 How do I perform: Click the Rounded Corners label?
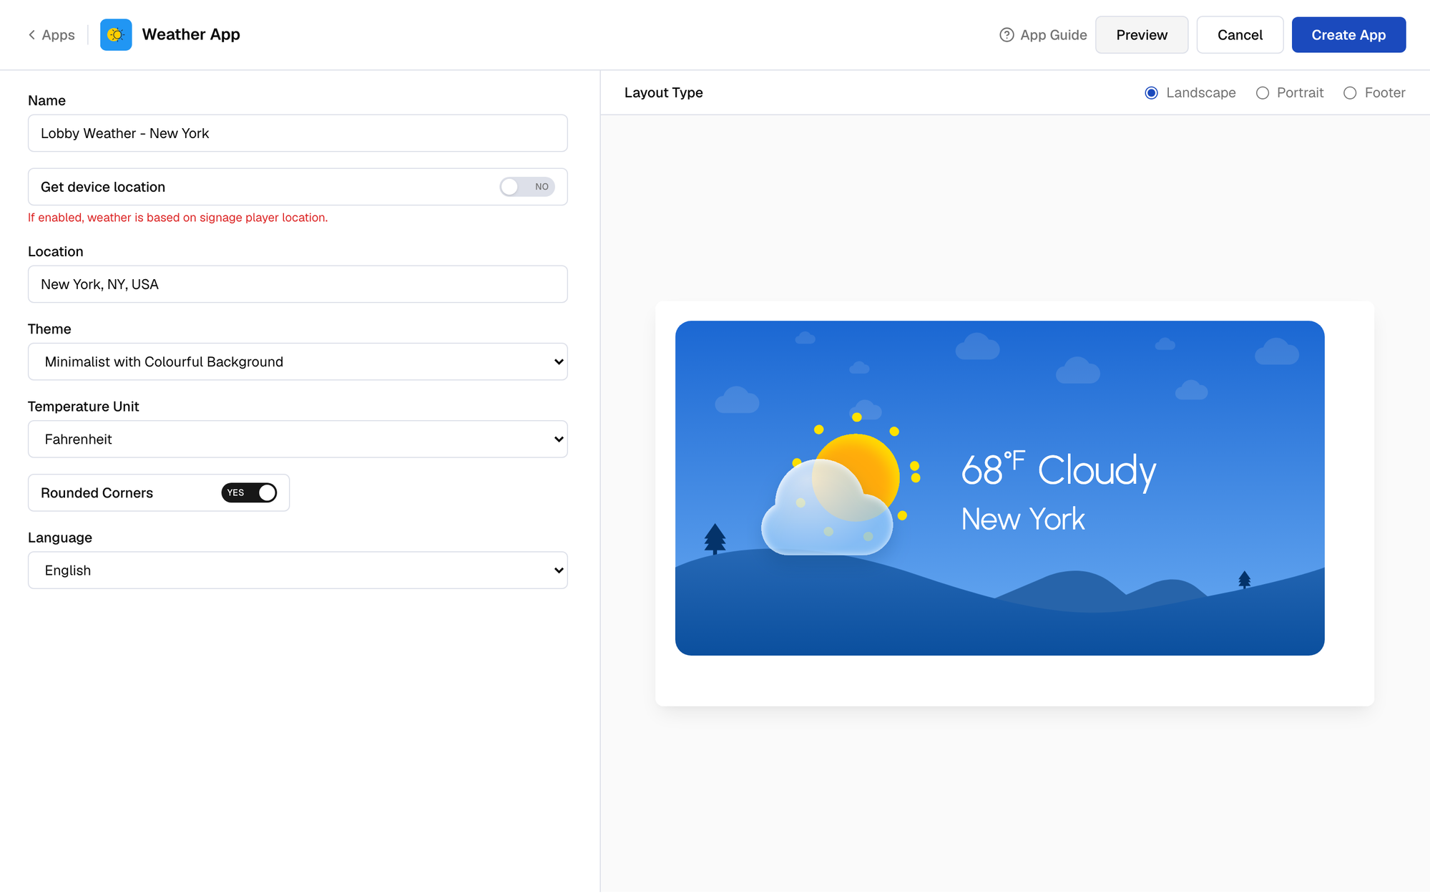point(97,492)
